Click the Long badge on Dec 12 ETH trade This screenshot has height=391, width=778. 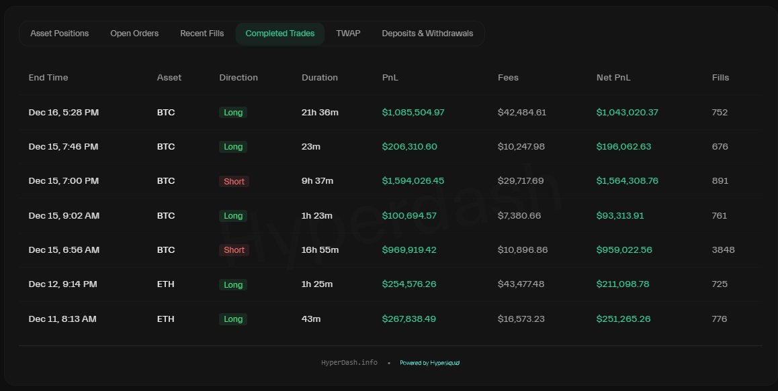click(233, 284)
